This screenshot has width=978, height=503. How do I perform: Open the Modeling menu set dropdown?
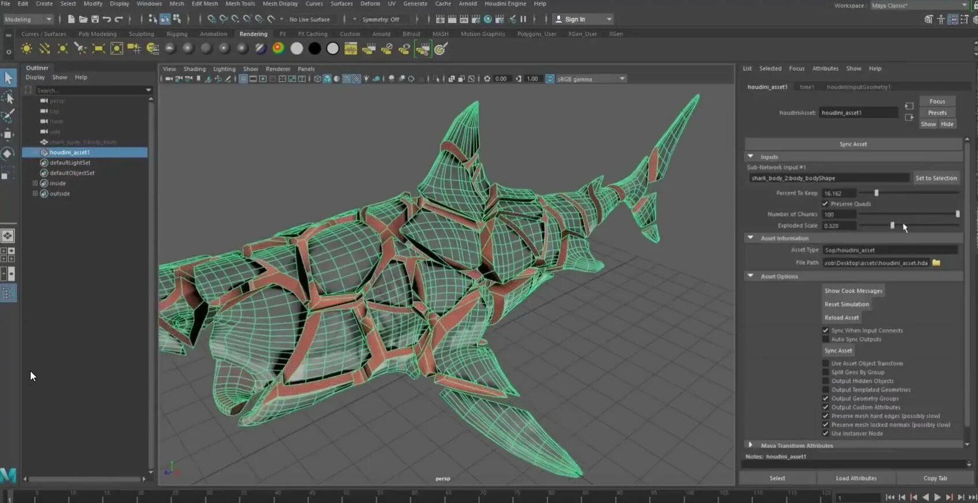coord(28,19)
